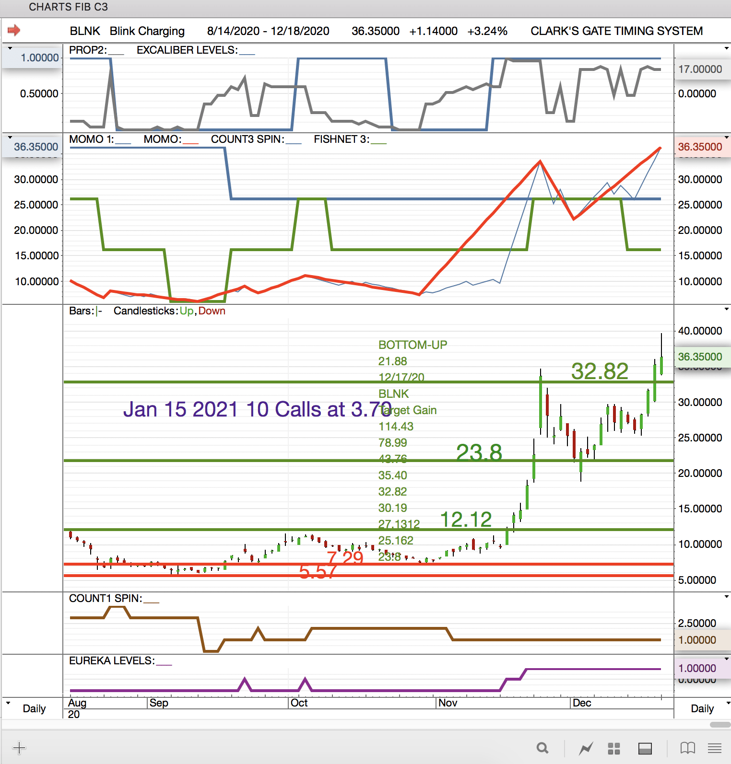Click the red MOMO line color sample
Image resolution: width=731 pixels, height=764 pixels.
point(190,143)
